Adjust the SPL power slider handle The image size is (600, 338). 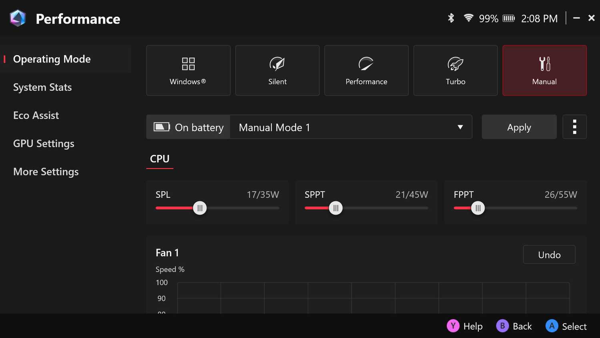[200, 208]
